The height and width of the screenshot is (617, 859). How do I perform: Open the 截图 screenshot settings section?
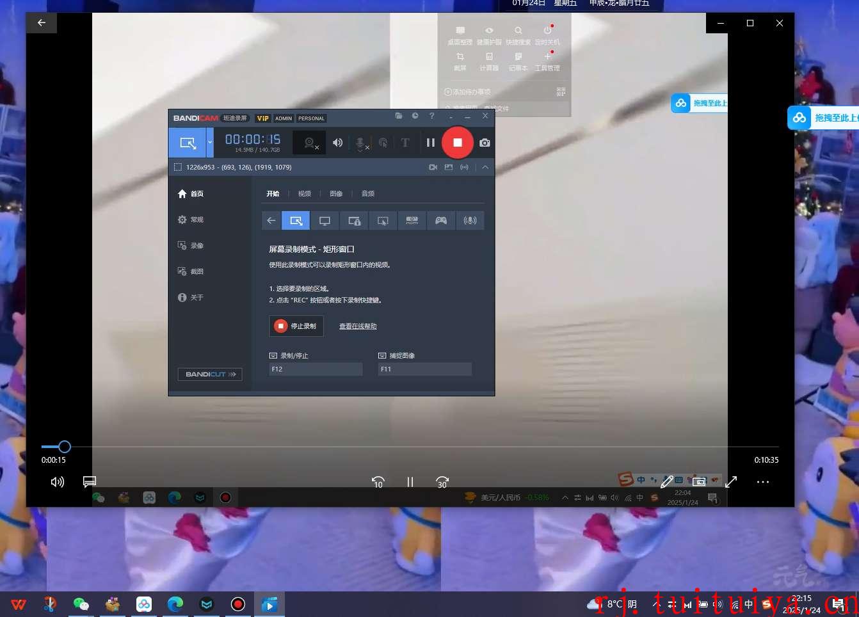click(191, 271)
